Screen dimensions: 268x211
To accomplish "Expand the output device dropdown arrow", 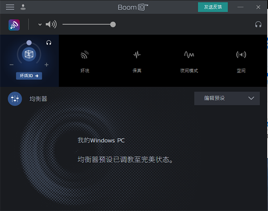I will point(40,25).
